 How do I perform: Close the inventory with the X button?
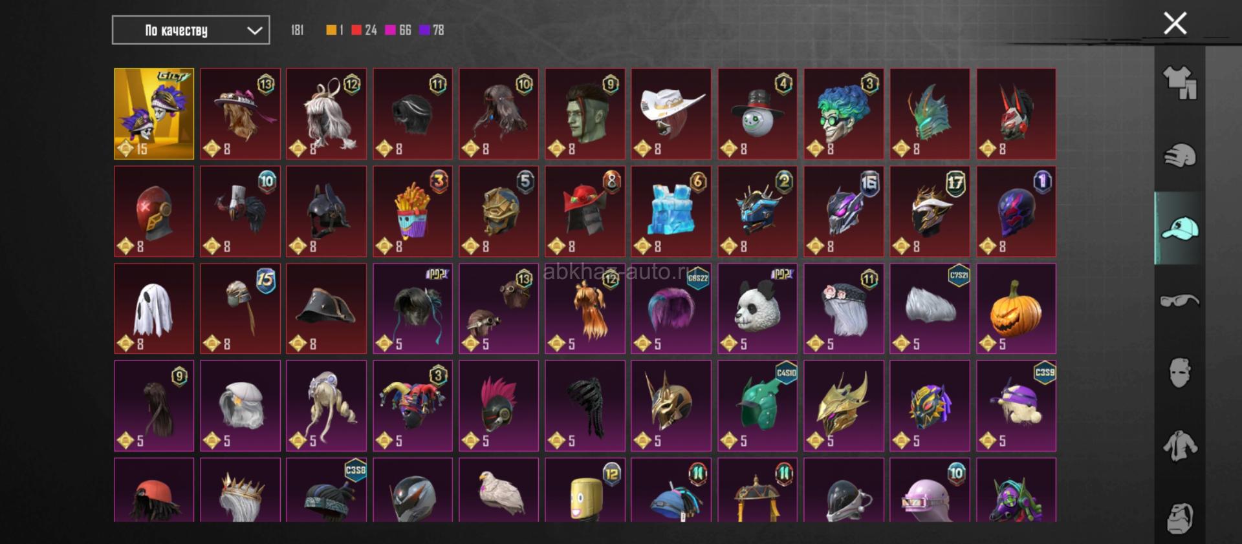tap(1175, 23)
